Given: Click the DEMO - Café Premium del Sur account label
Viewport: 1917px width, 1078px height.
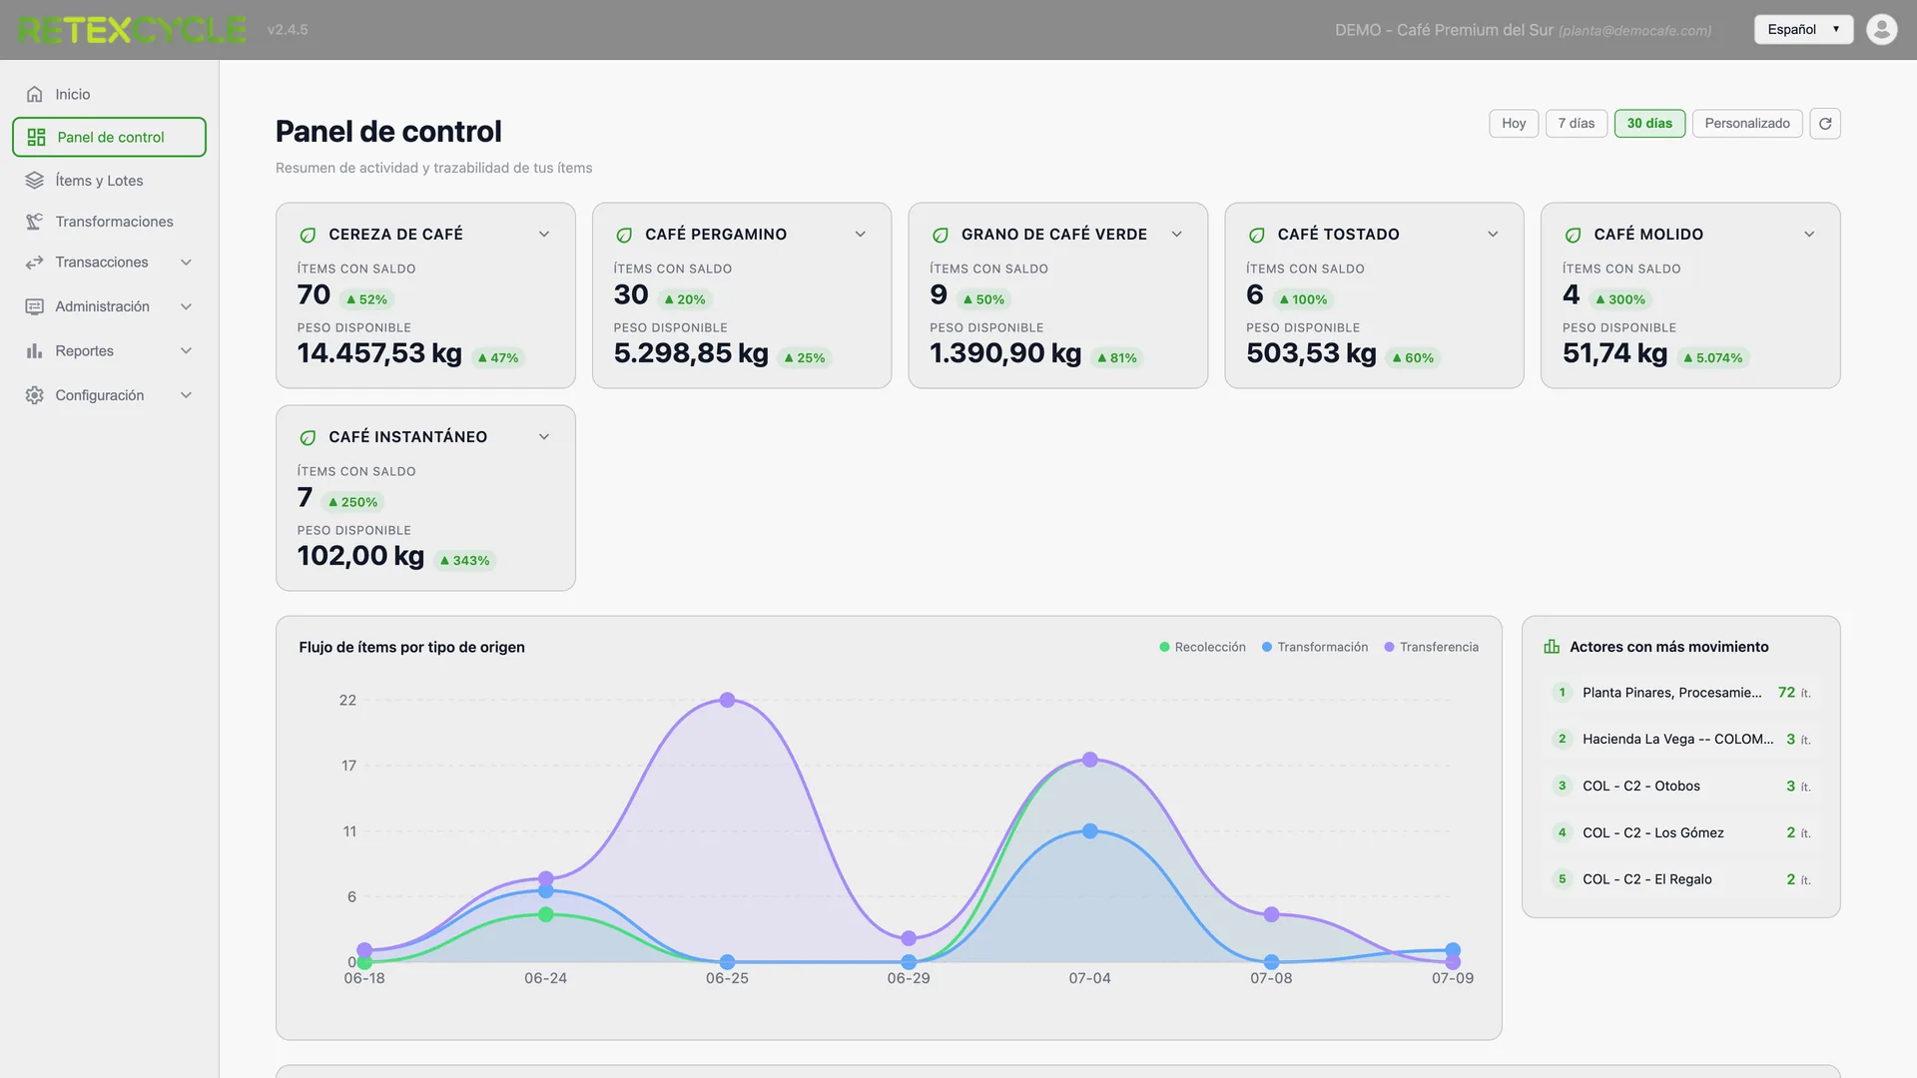Looking at the screenshot, I should click(1444, 30).
